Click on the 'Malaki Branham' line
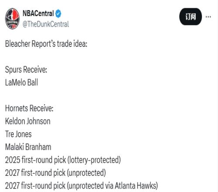The height and width of the screenshot is (192, 218). (28, 147)
